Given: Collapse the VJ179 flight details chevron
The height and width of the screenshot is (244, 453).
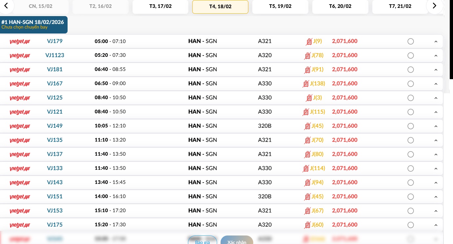Looking at the screenshot, I should pos(436,42).
